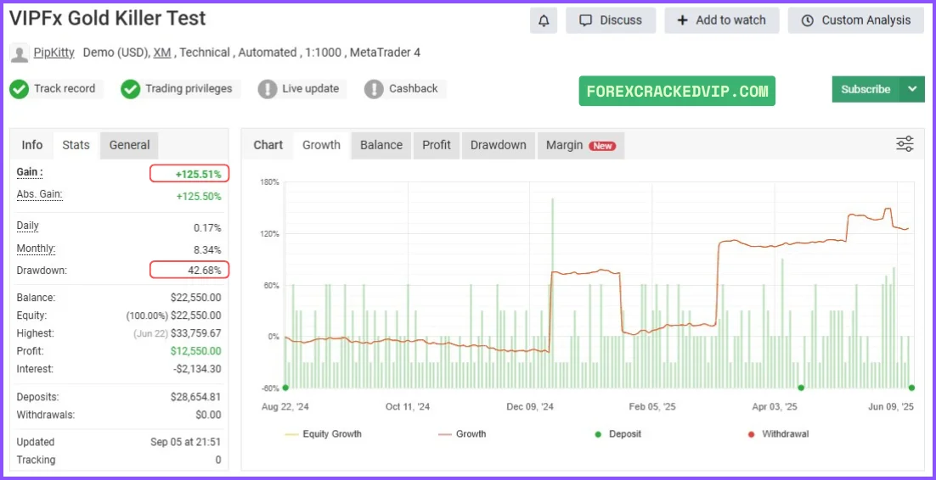Expand the Subscribe dropdown arrow
The width and height of the screenshot is (936, 480).
pos(912,89)
